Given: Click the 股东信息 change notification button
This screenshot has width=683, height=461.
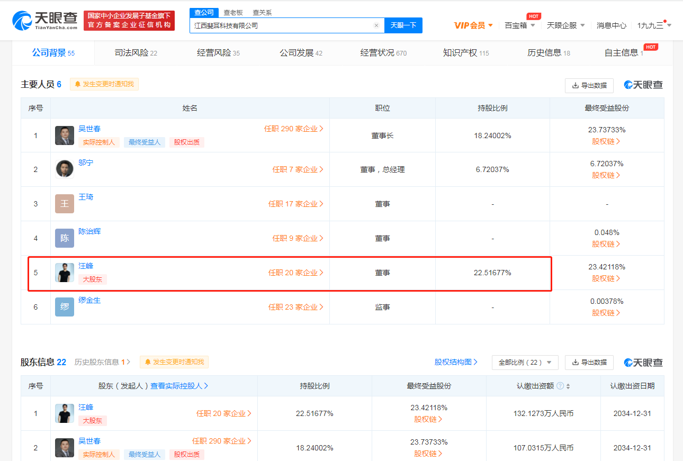Looking at the screenshot, I should (174, 362).
